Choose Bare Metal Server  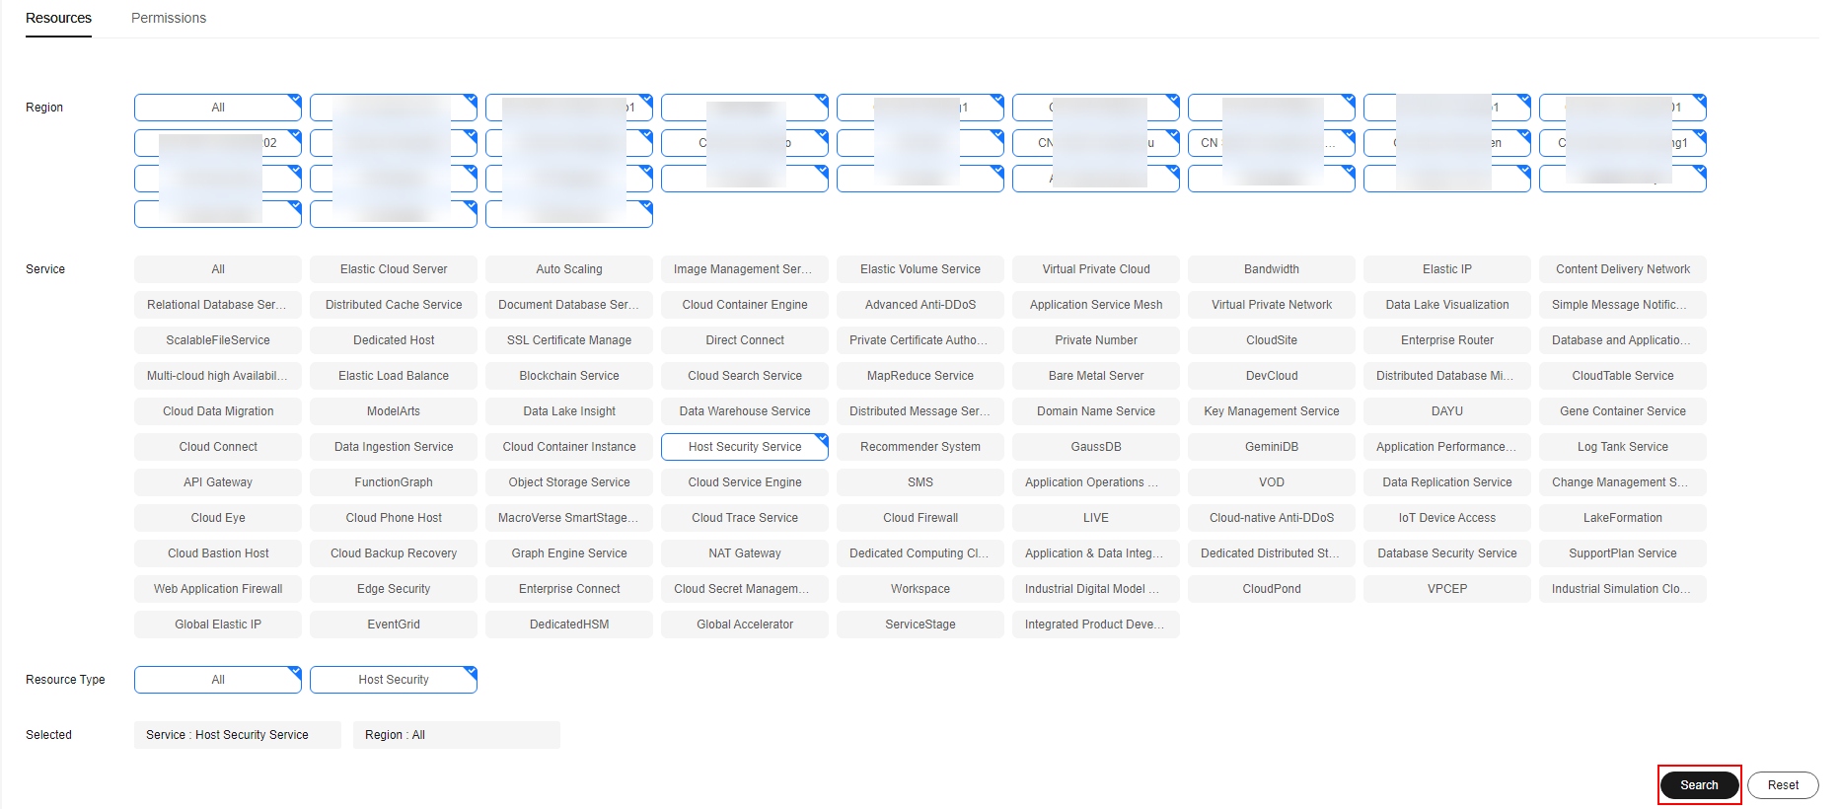pyautogui.click(x=1096, y=376)
